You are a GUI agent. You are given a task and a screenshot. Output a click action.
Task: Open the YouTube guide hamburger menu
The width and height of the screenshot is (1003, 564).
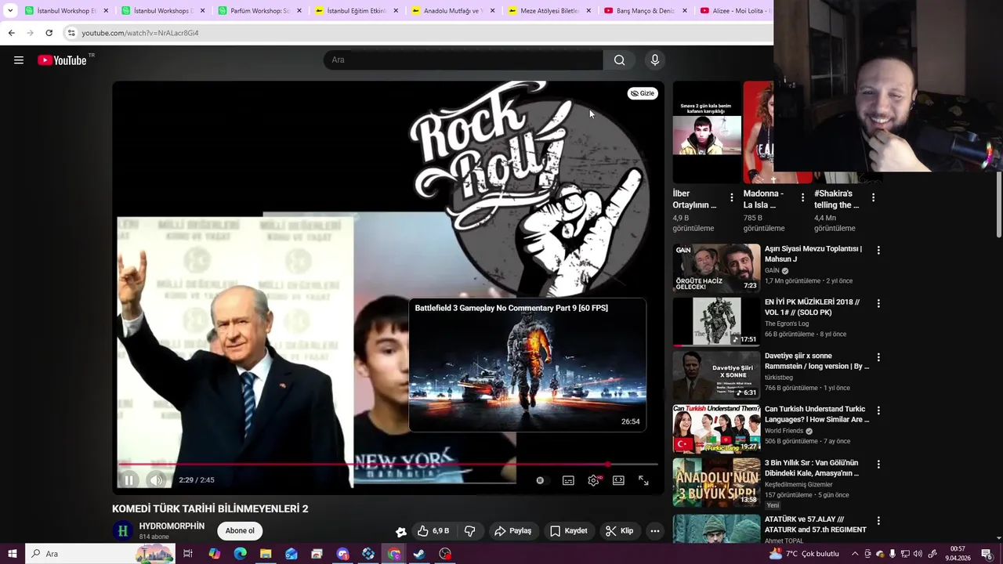pyautogui.click(x=19, y=60)
